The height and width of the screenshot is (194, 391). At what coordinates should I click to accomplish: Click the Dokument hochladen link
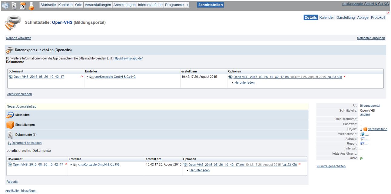pyautogui.click(x=26, y=143)
